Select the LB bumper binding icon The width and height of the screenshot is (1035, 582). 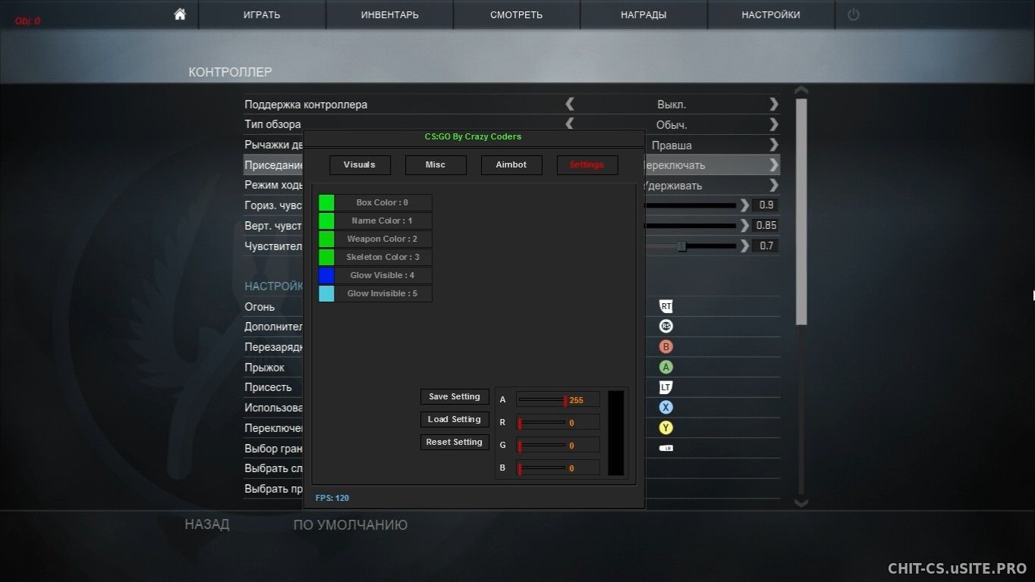tap(666, 448)
